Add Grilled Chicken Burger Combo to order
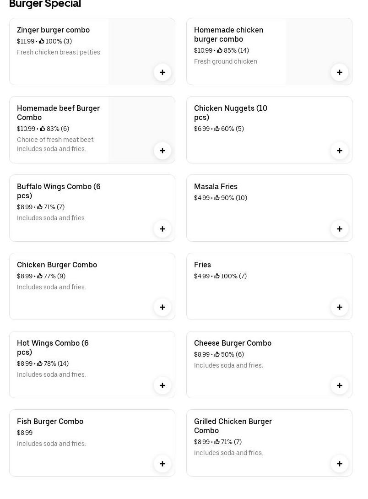This screenshot has width=368, height=499. click(x=340, y=464)
